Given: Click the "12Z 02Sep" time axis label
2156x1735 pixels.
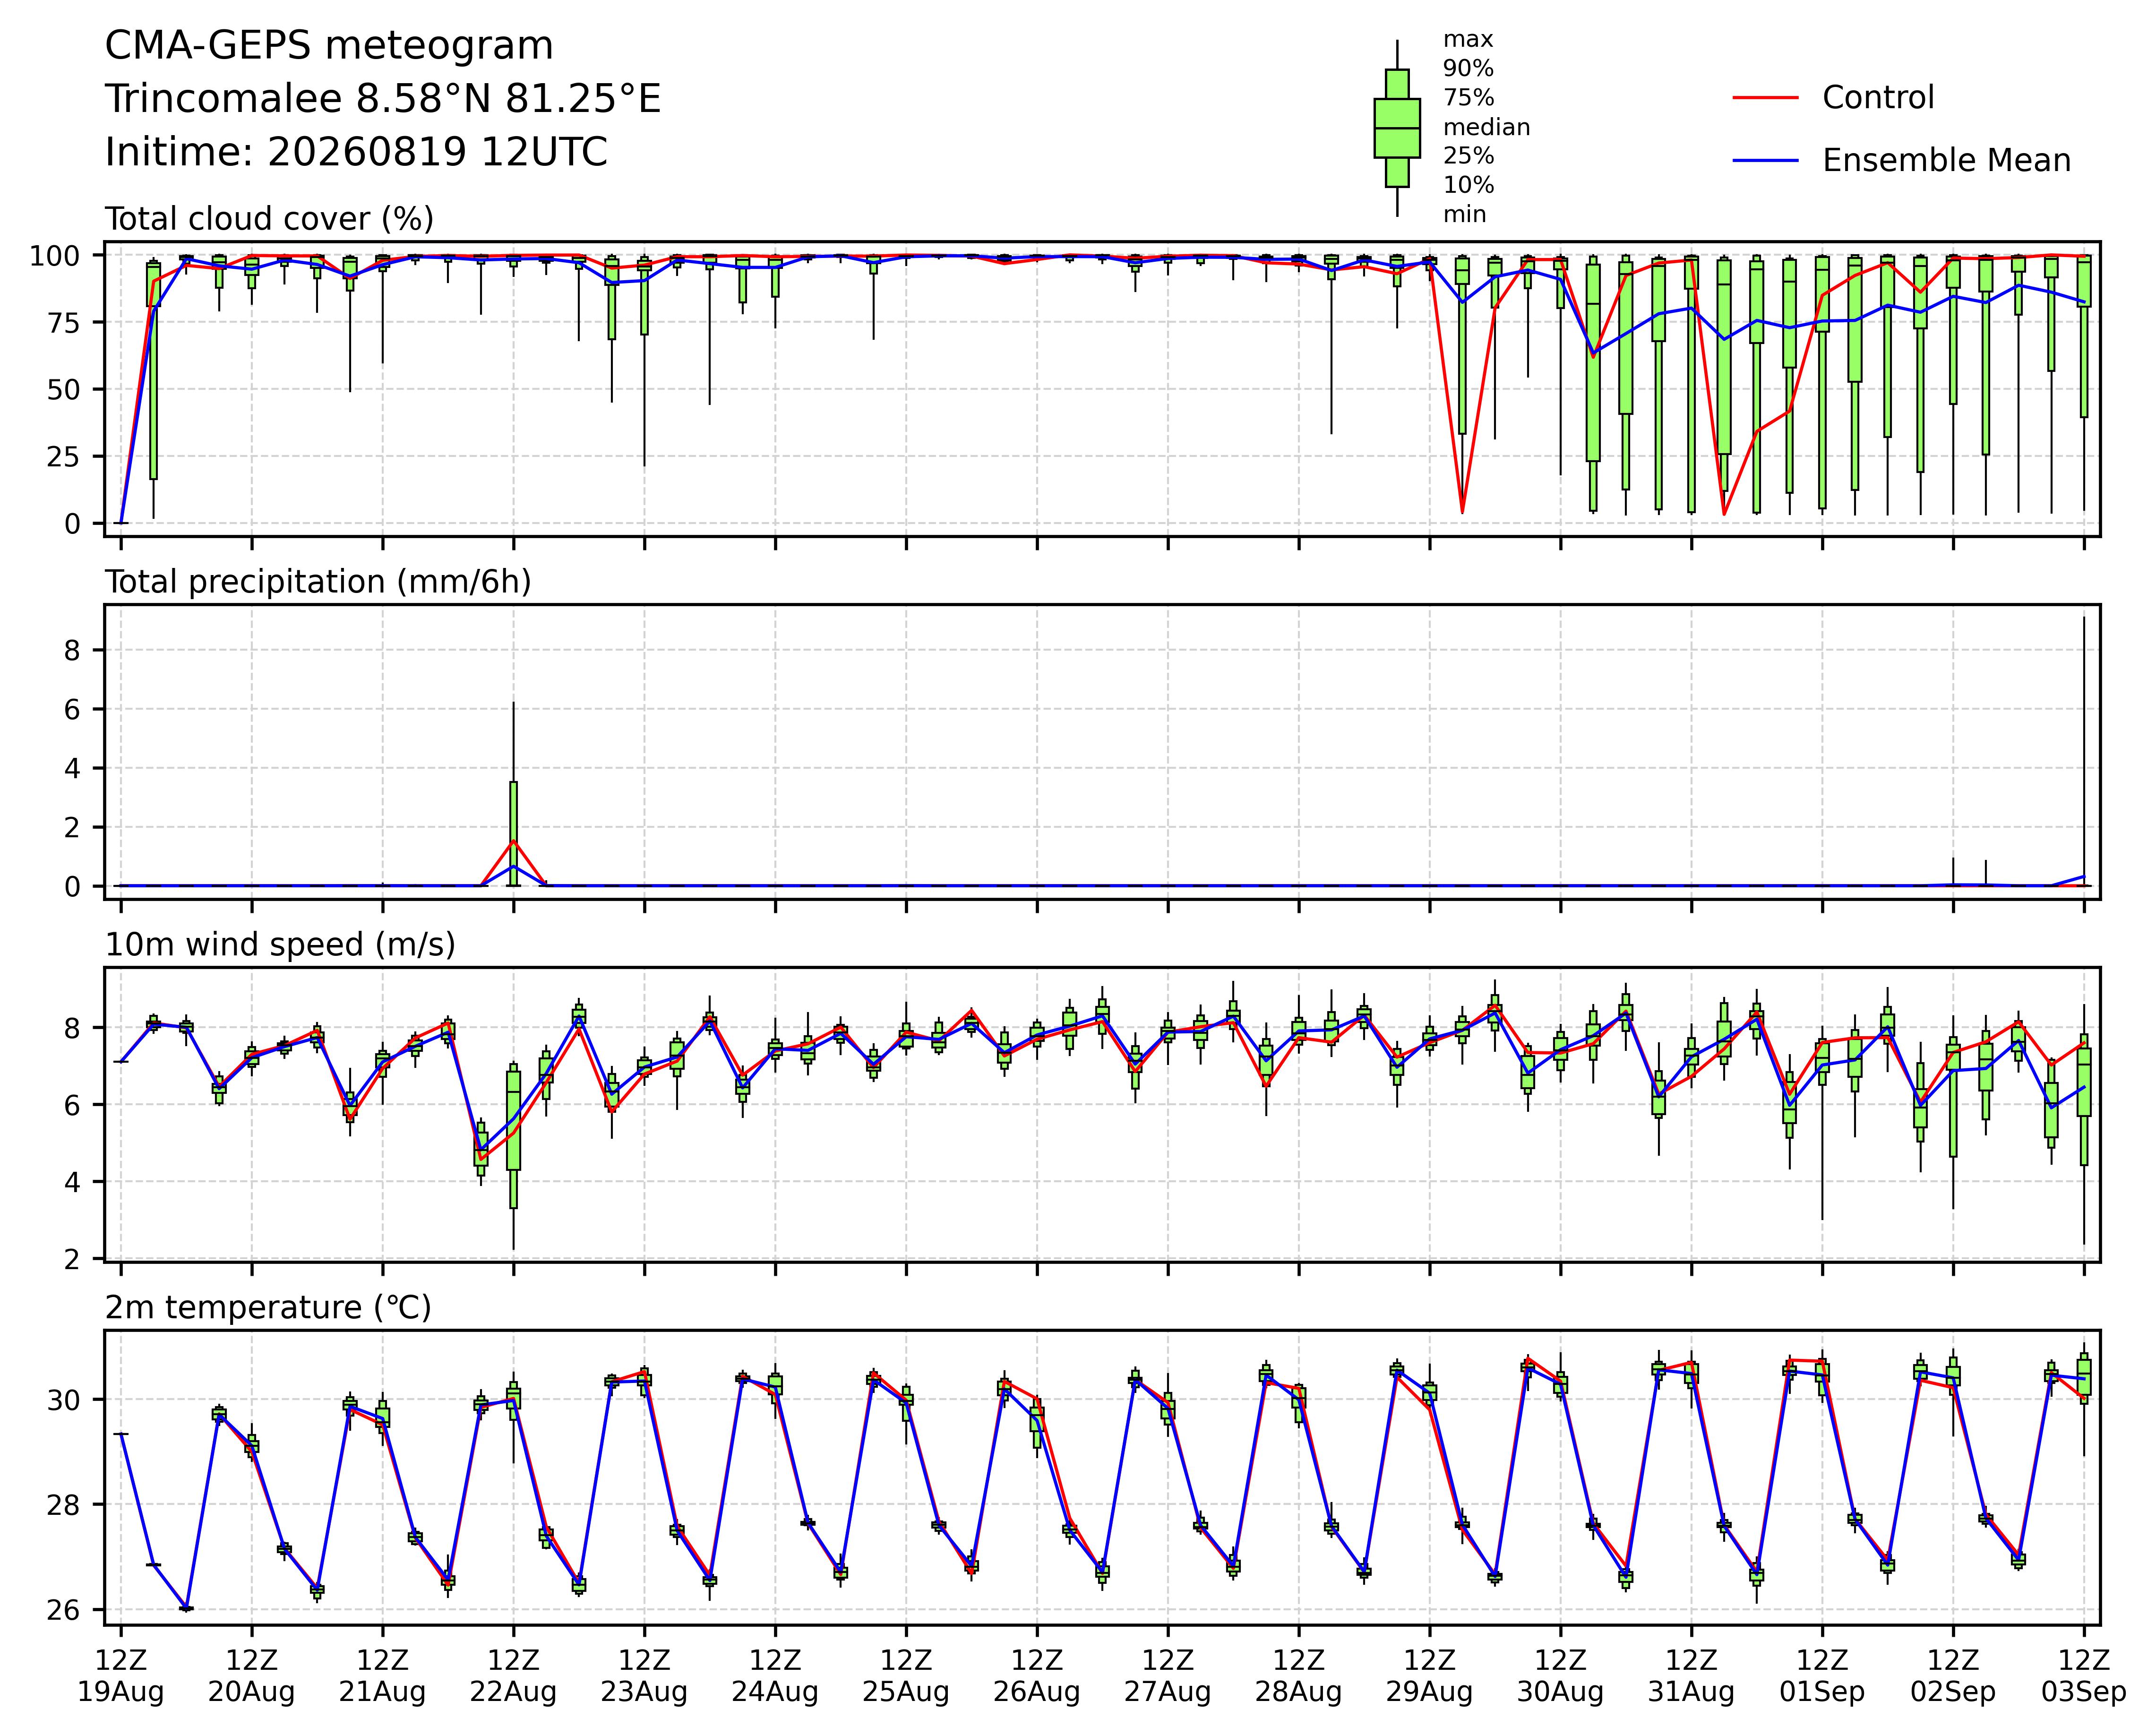Looking at the screenshot, I should tap(1953, 1676).
